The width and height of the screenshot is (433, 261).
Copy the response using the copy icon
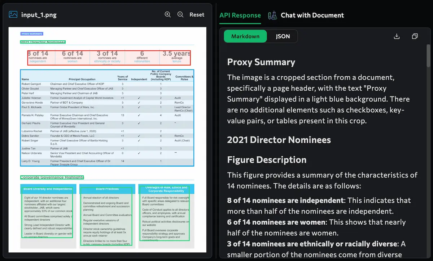(x=415, y=36)
